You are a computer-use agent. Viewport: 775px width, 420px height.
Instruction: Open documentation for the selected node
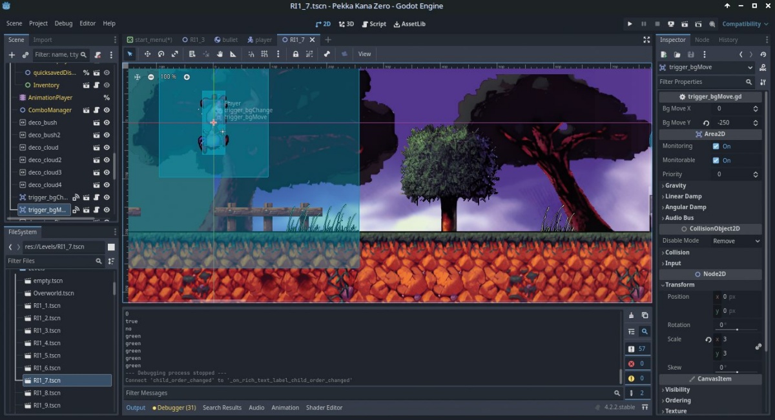pyautogui.click(x=763, y=67)
